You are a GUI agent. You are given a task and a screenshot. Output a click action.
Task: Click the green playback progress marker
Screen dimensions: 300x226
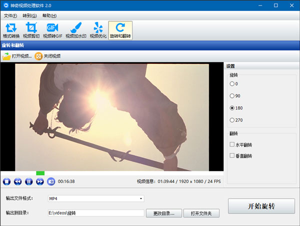point(40,173)
